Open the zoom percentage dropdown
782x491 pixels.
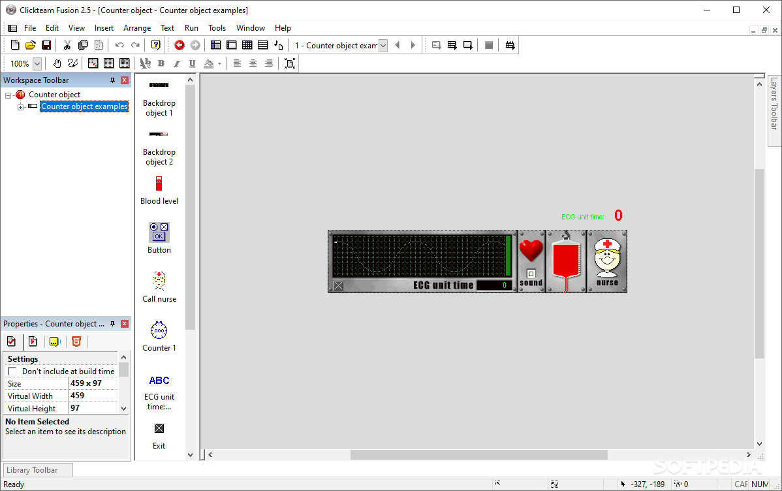click(x=37, y=63)
